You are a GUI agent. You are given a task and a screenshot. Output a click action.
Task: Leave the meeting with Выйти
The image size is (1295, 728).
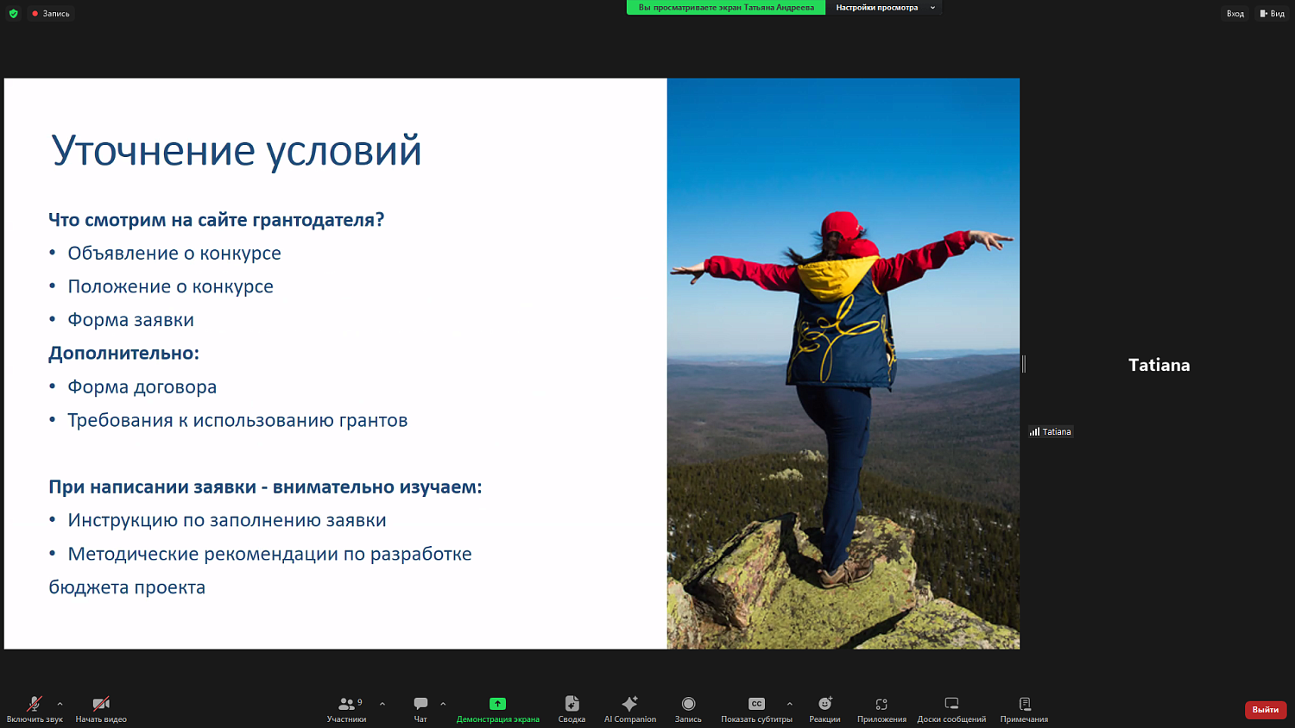coord(1264,709)
